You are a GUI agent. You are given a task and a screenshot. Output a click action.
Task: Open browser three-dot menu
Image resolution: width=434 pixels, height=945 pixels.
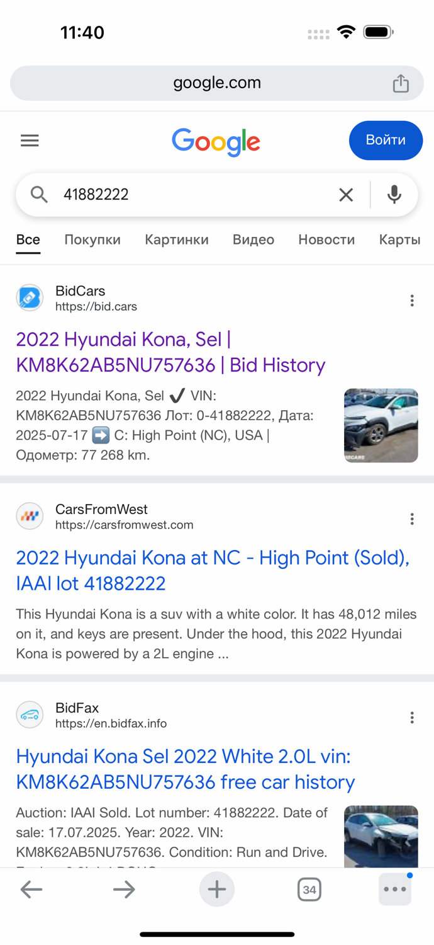click(395, 890)
